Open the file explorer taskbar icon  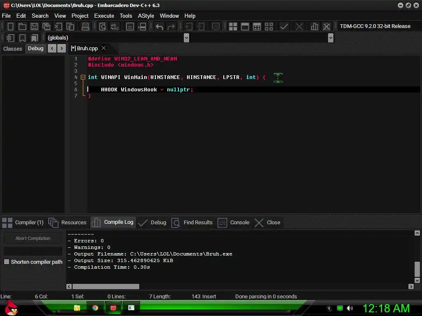77,308
